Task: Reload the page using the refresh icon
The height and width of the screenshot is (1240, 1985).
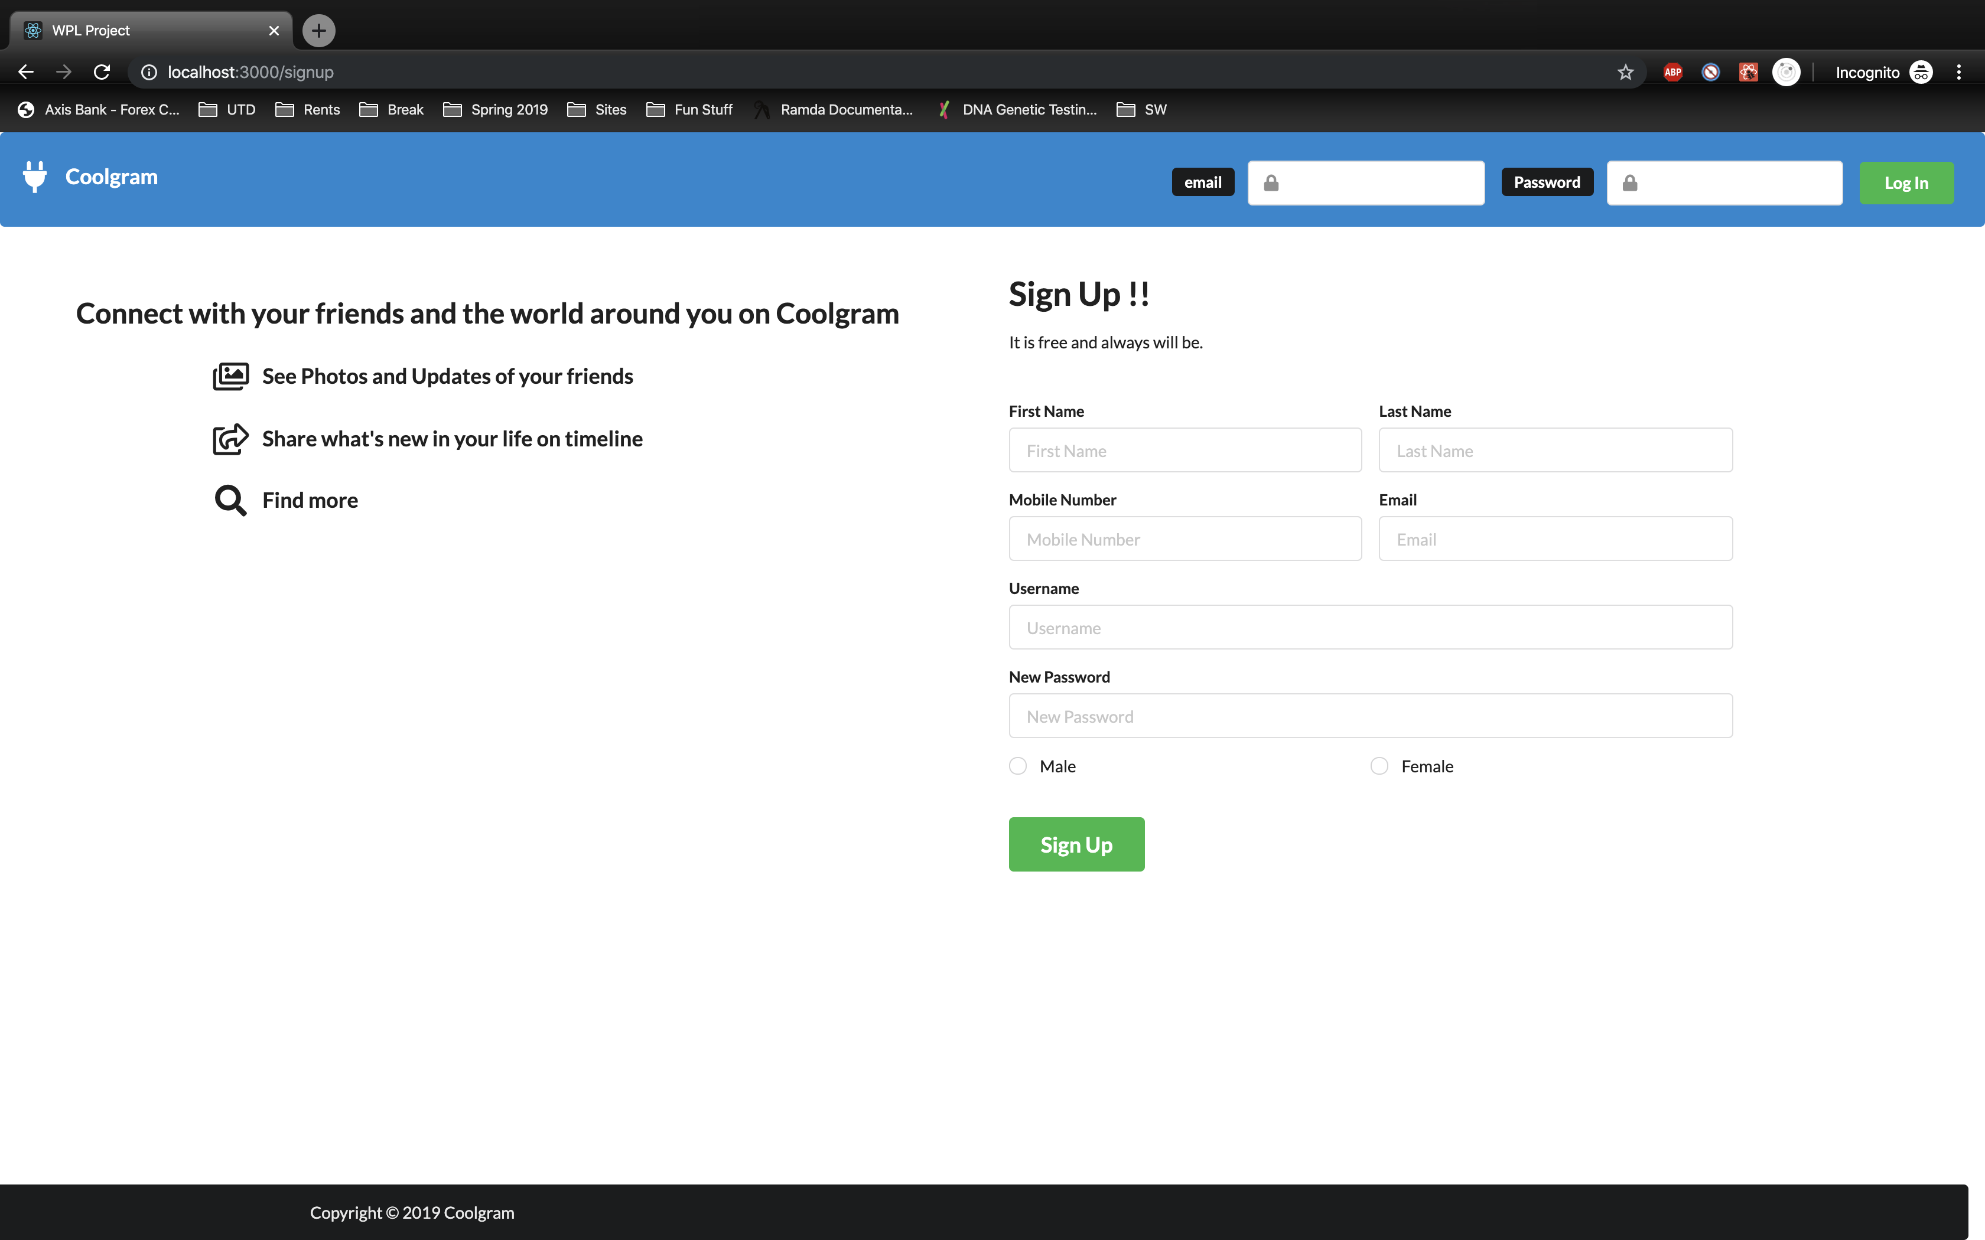Action: click(102, 72)
